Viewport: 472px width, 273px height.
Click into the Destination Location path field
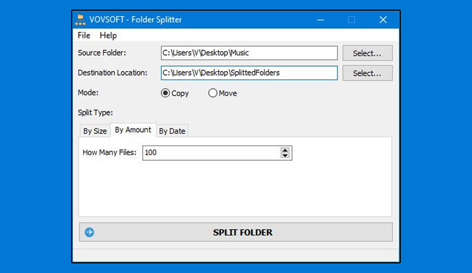[x=249, y=73]
